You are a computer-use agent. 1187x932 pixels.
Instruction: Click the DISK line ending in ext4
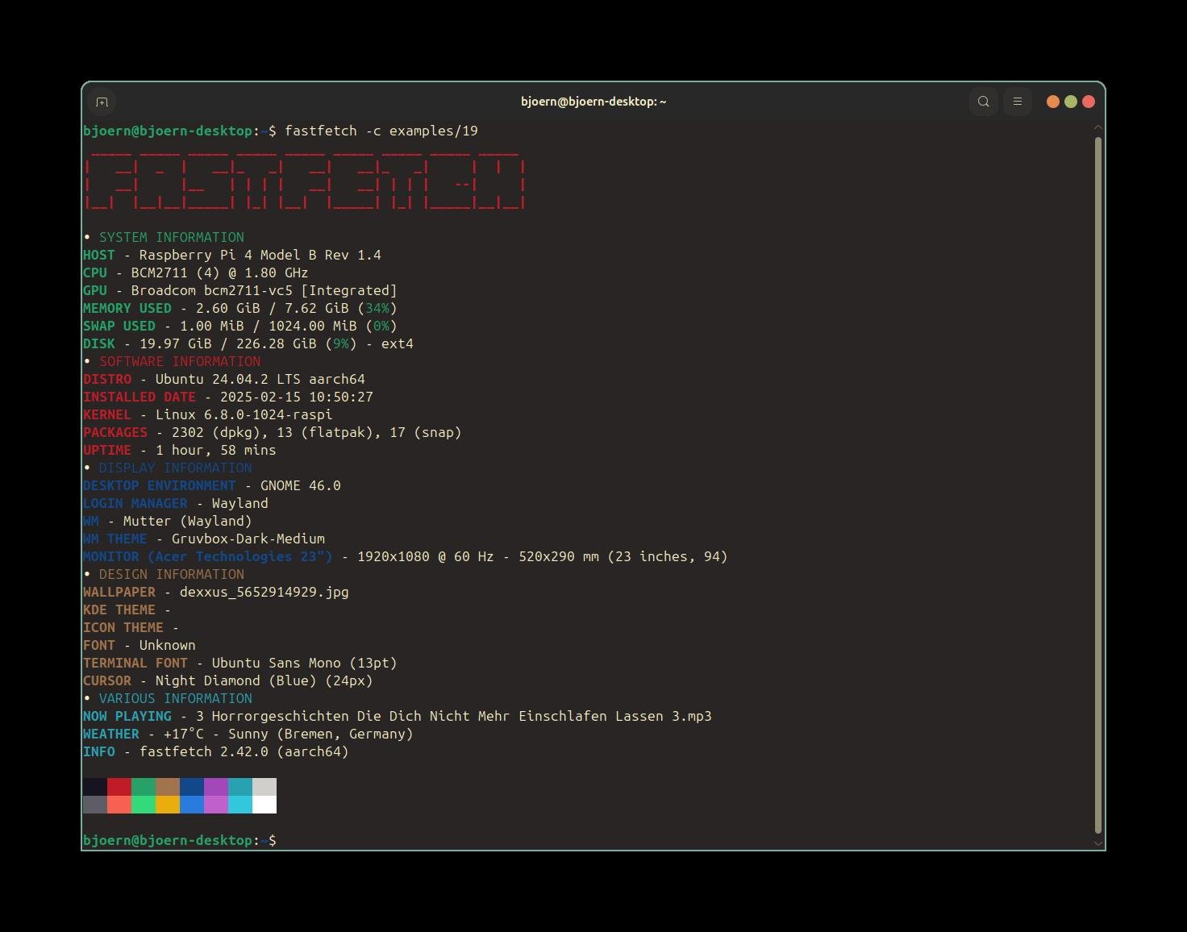coord(248,343)
